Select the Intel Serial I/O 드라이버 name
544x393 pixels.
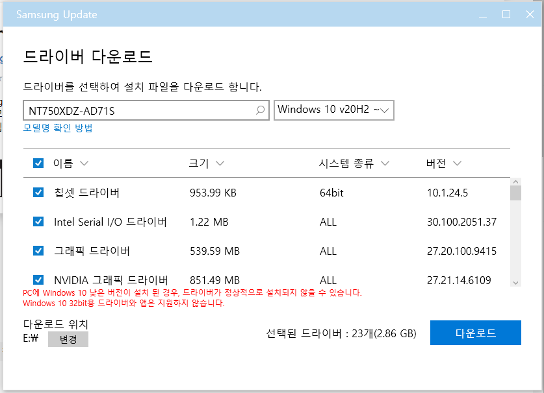(x=110, y=222)
